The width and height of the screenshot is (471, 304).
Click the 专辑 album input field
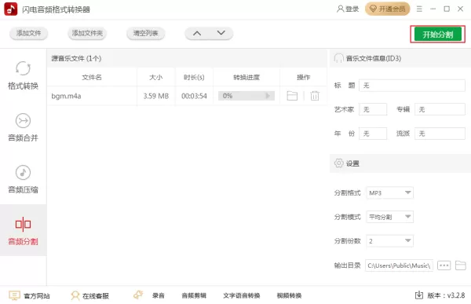pyautogui.click(x=440, y=109)
